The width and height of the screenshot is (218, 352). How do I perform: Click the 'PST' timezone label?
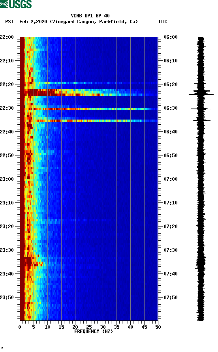pos(9,22)
